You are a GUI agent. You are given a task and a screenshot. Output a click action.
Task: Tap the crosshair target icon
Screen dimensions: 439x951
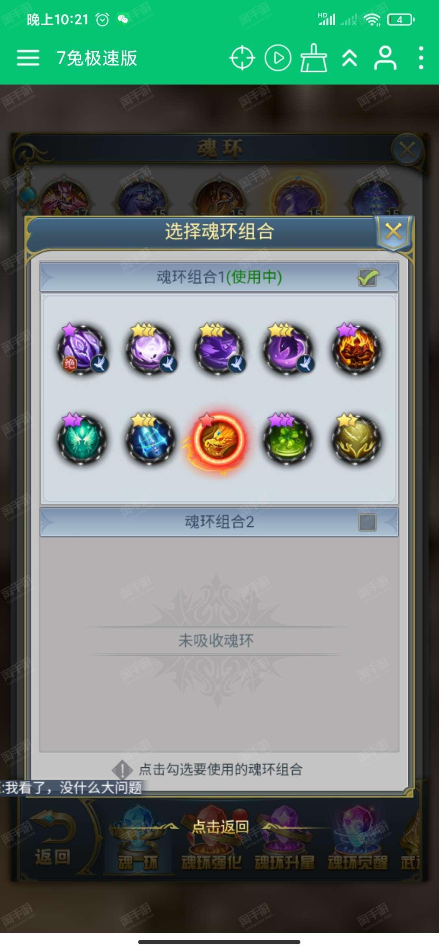coord(242,58)
